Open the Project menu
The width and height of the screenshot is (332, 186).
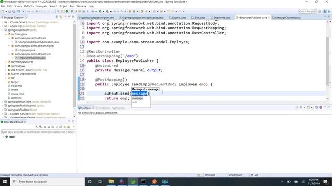point(63,6)
